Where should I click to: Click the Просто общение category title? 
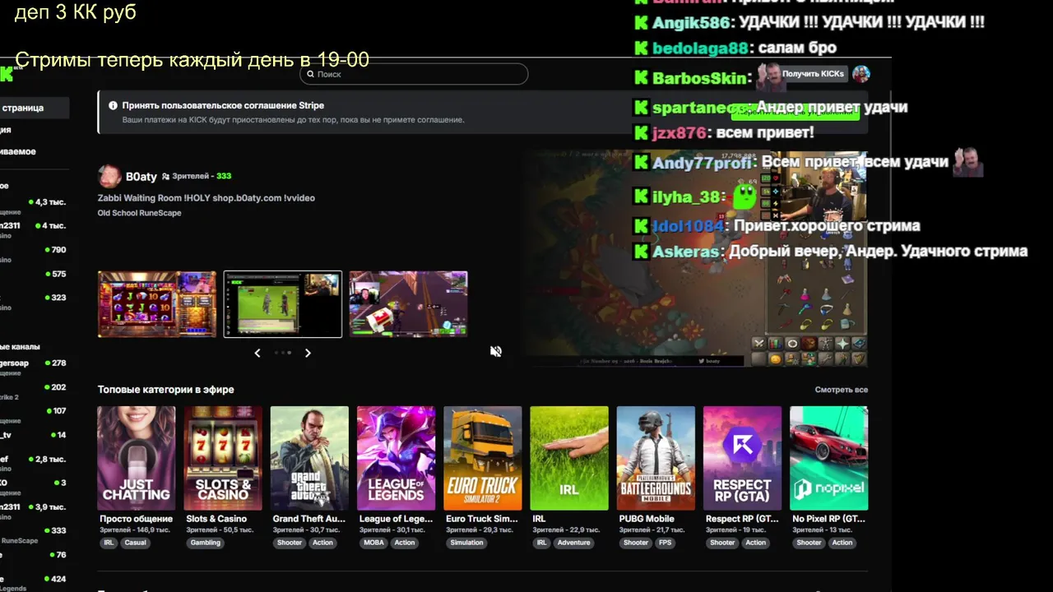coord(136,519)
